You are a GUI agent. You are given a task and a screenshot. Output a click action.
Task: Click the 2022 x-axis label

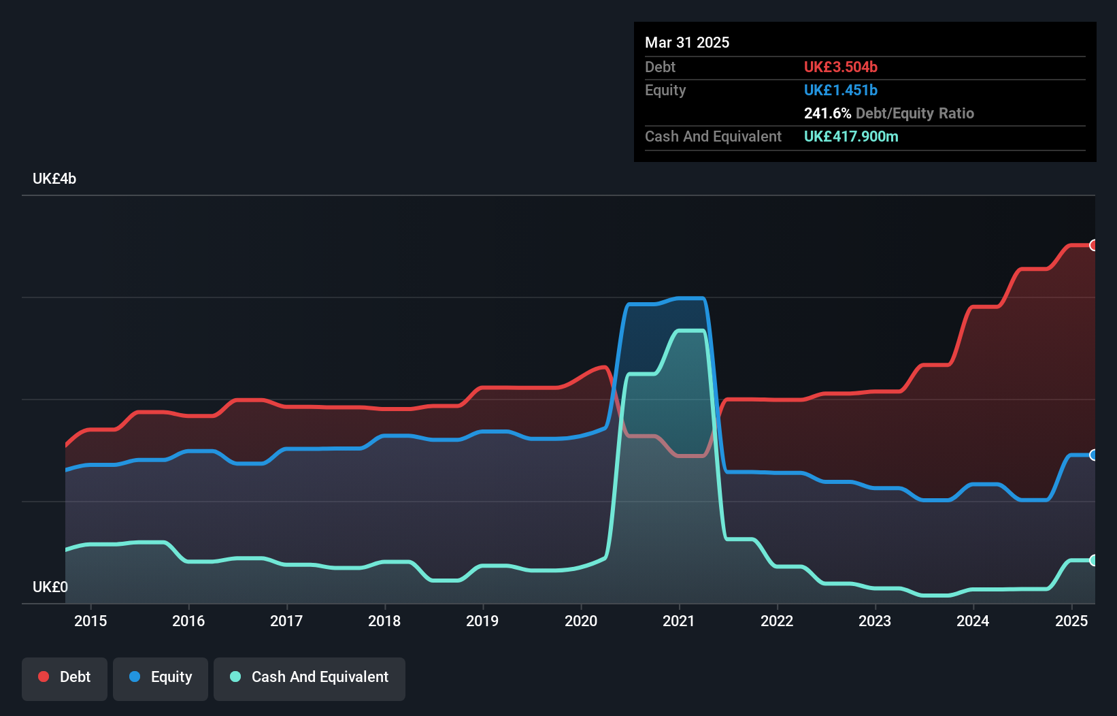point(777,621)
